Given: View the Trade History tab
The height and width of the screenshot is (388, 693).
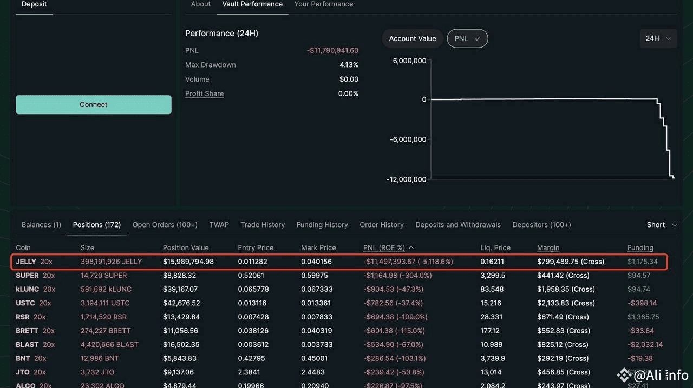Looking at the screenshot, I should [x=263, y=225].
